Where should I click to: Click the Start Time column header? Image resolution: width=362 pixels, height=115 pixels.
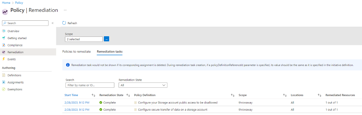(71, 95)
